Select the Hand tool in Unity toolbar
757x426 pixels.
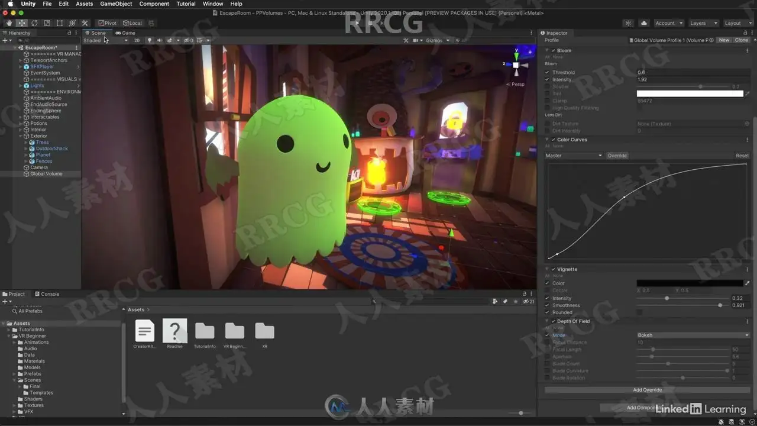point(9,23)
